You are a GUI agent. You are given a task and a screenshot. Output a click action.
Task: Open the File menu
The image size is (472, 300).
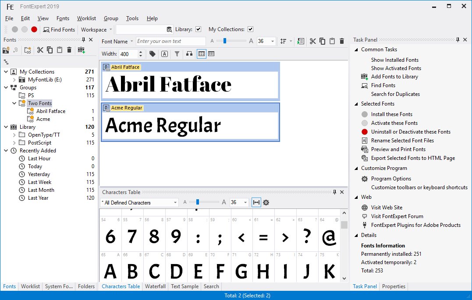point(9,18)
